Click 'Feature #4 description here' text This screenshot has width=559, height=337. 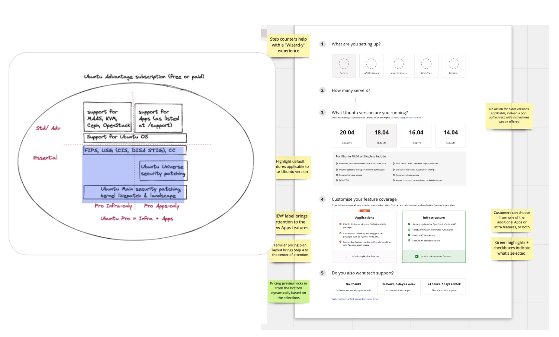[x=426, y=241]
